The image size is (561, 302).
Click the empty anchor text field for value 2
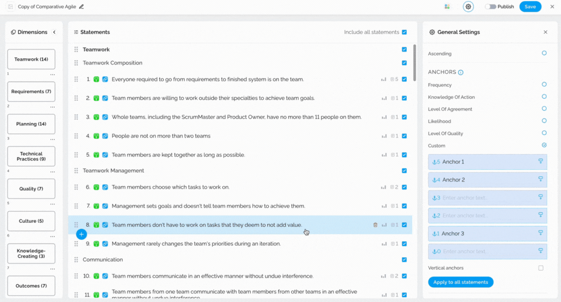click(x=487, y=215)
